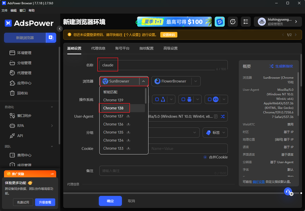Click the 设置密码 button
This screenshot has width=305, height=211.
tap(169, 35)
